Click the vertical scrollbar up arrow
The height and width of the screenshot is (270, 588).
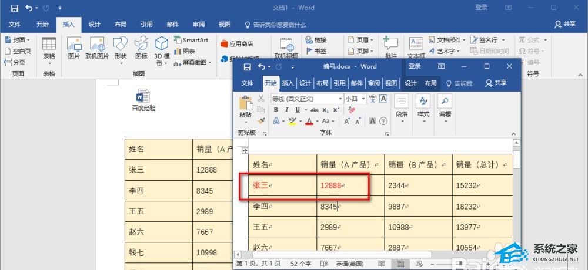click(516, 143)
